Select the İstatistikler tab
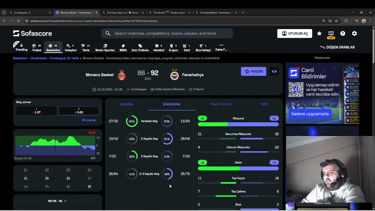Screen dimensions: 375x211 pyautogui.click(x=172, y=104)
